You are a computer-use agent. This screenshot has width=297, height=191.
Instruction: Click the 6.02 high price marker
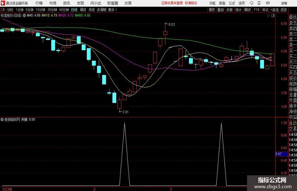[172, 24]
